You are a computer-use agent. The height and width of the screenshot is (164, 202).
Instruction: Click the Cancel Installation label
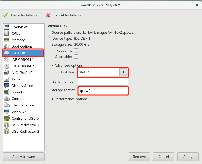pos(68,15)
